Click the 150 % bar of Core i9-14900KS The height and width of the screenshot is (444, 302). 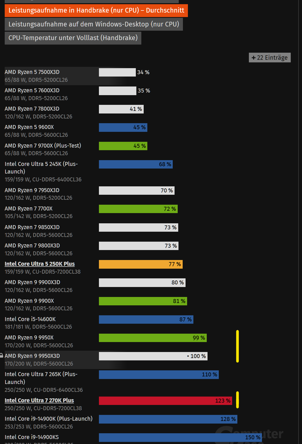[180, 437]
